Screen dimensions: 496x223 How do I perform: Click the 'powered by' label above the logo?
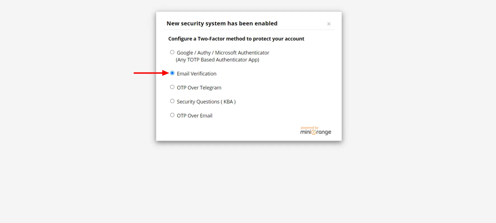[x=309, y=127]
